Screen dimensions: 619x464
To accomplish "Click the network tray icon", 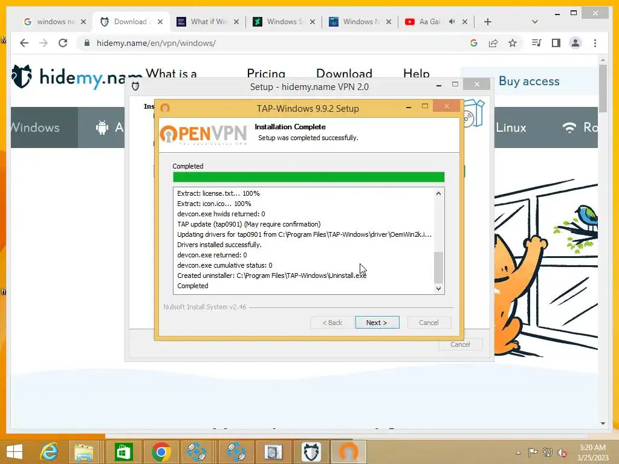I will click(548, 452).
